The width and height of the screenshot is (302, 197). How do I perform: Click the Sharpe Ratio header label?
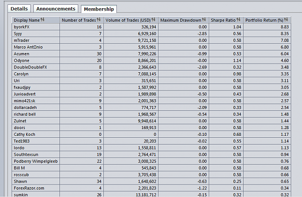(223, 20)
